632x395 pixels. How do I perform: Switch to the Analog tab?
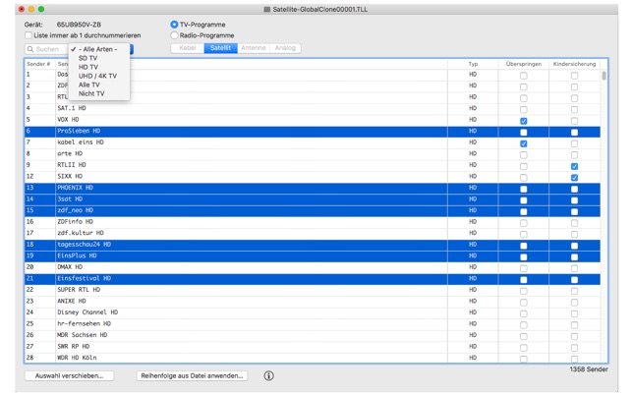[x=285, y=48]
